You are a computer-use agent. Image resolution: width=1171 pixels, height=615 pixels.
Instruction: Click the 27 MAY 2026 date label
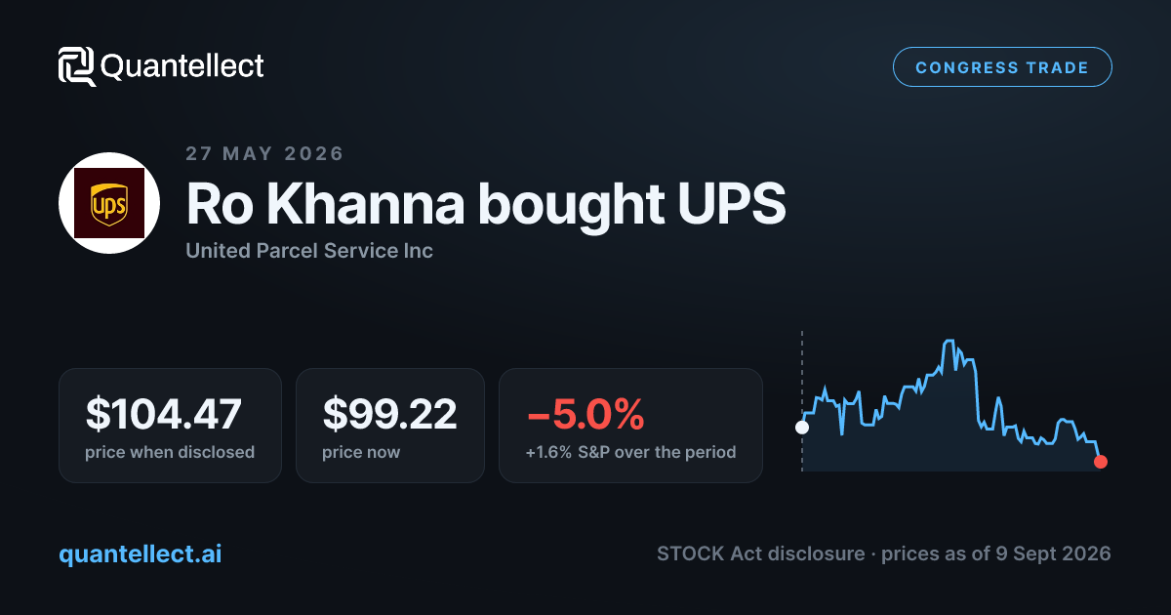264,154
